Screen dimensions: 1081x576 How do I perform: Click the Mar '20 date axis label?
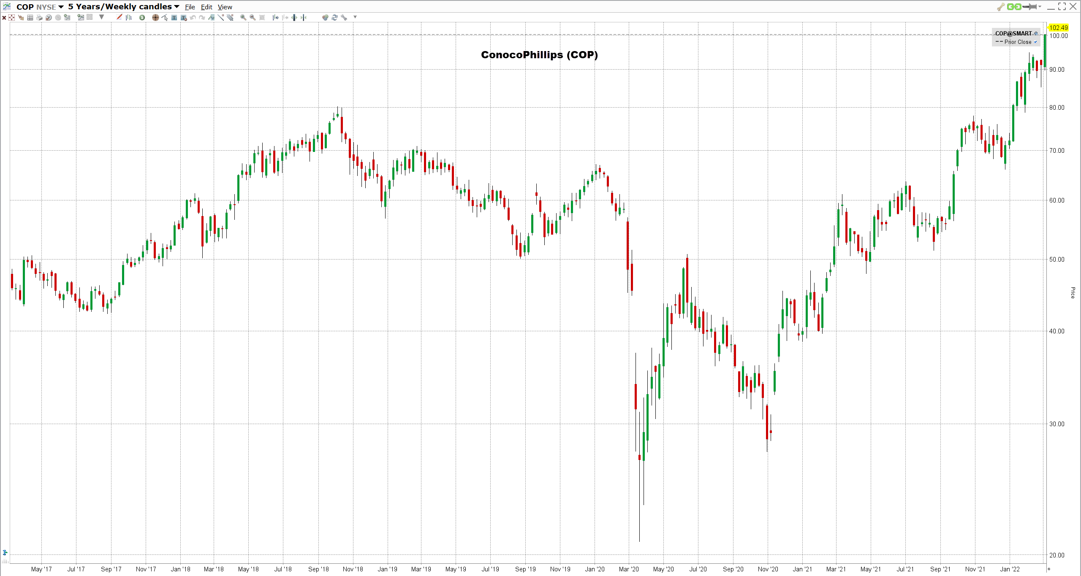(629, 569)
